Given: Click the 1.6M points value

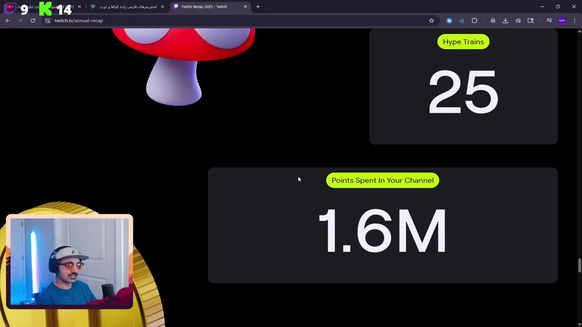Looking at the screenshot, I should pos(382,231).
